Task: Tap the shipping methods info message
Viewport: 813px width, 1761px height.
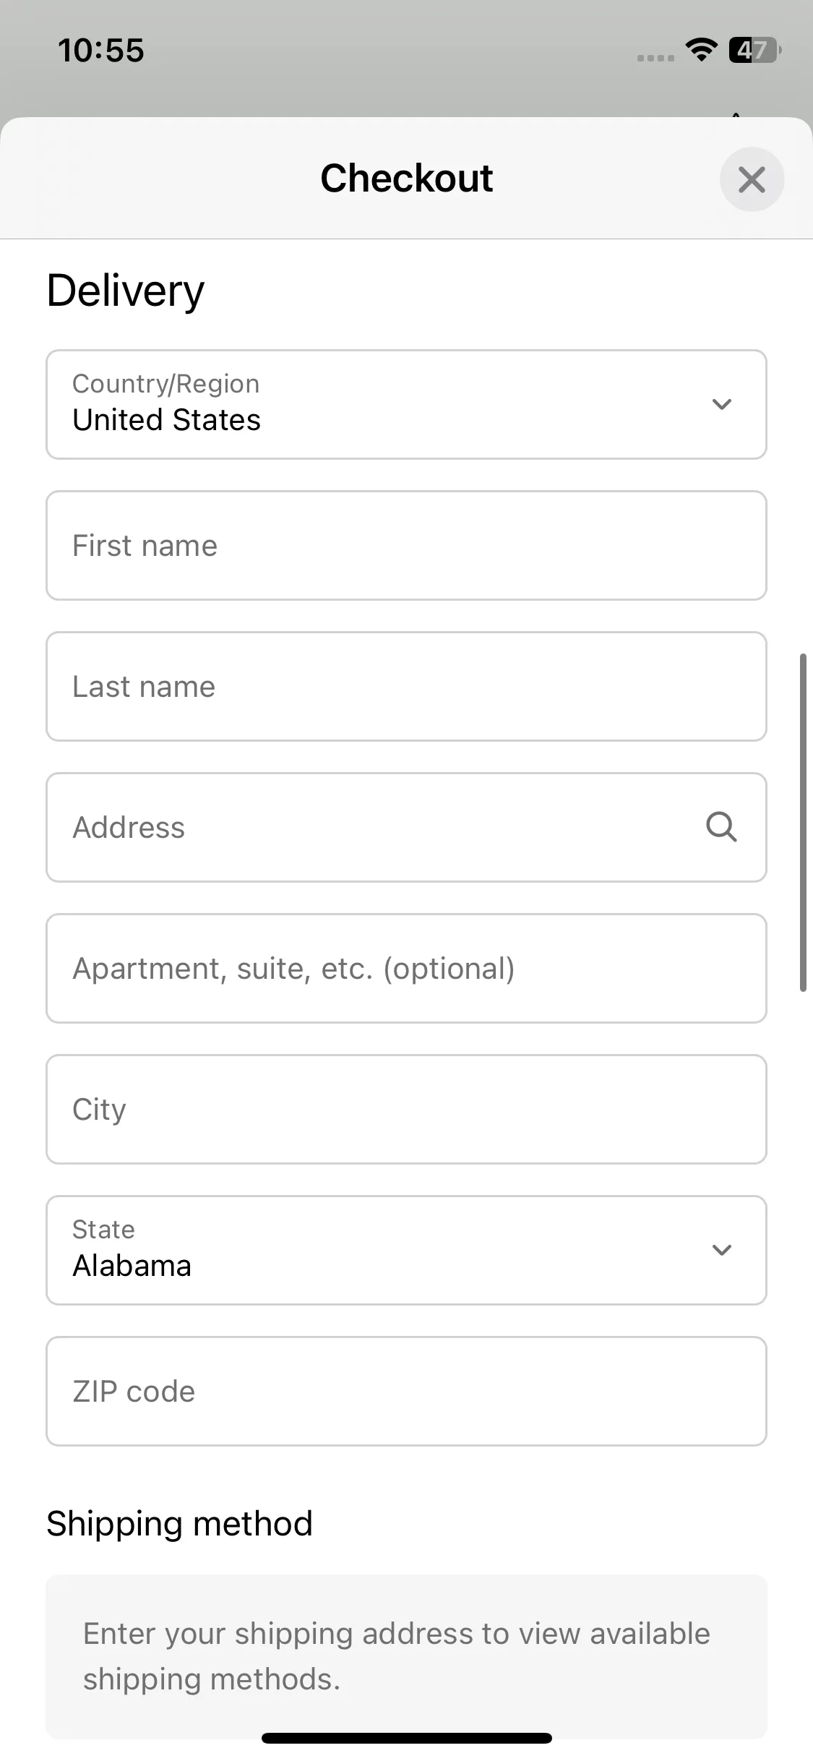Action: [406, 1656]
